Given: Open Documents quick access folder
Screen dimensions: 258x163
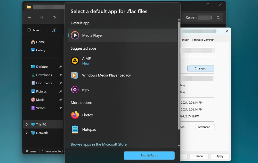Looking at the screenshot, I should click(42, 83).
